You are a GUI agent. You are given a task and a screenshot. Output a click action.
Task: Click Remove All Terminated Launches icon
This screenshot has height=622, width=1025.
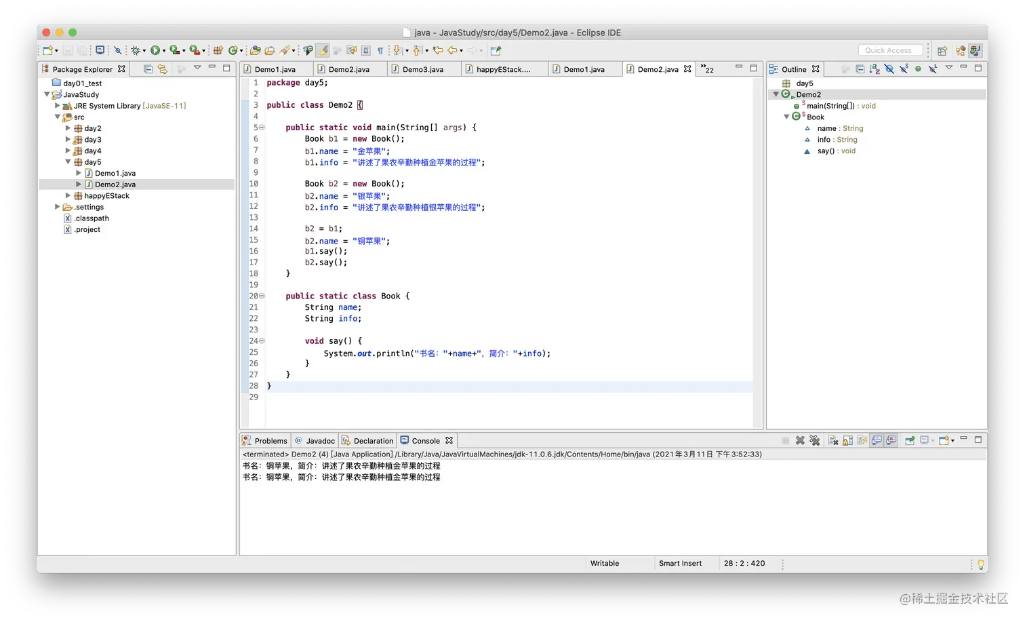tap(815, 440)
